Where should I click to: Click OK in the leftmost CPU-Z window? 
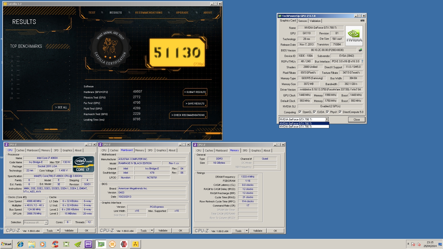(87, 231)
